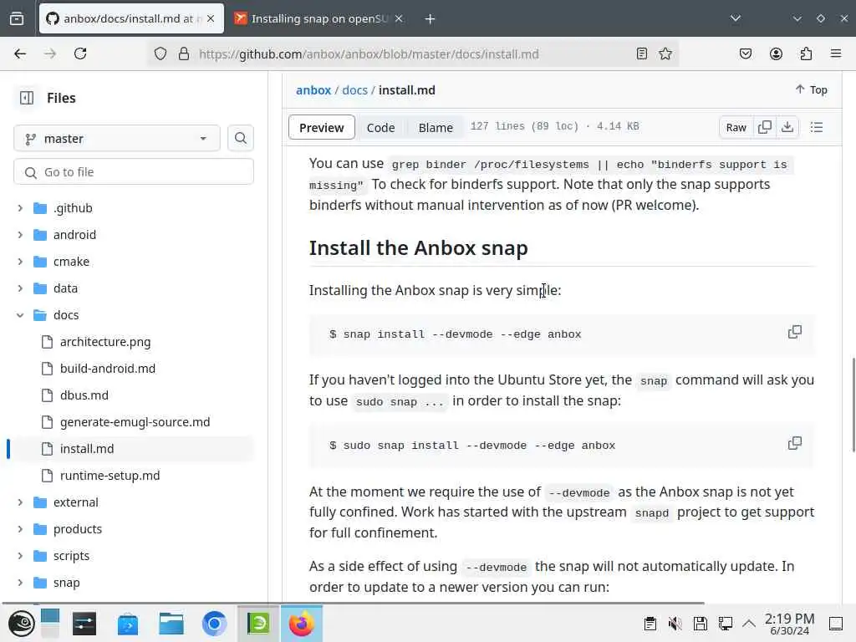Expand the .github folder
This screenshot has height=642, width=856.
20,208
